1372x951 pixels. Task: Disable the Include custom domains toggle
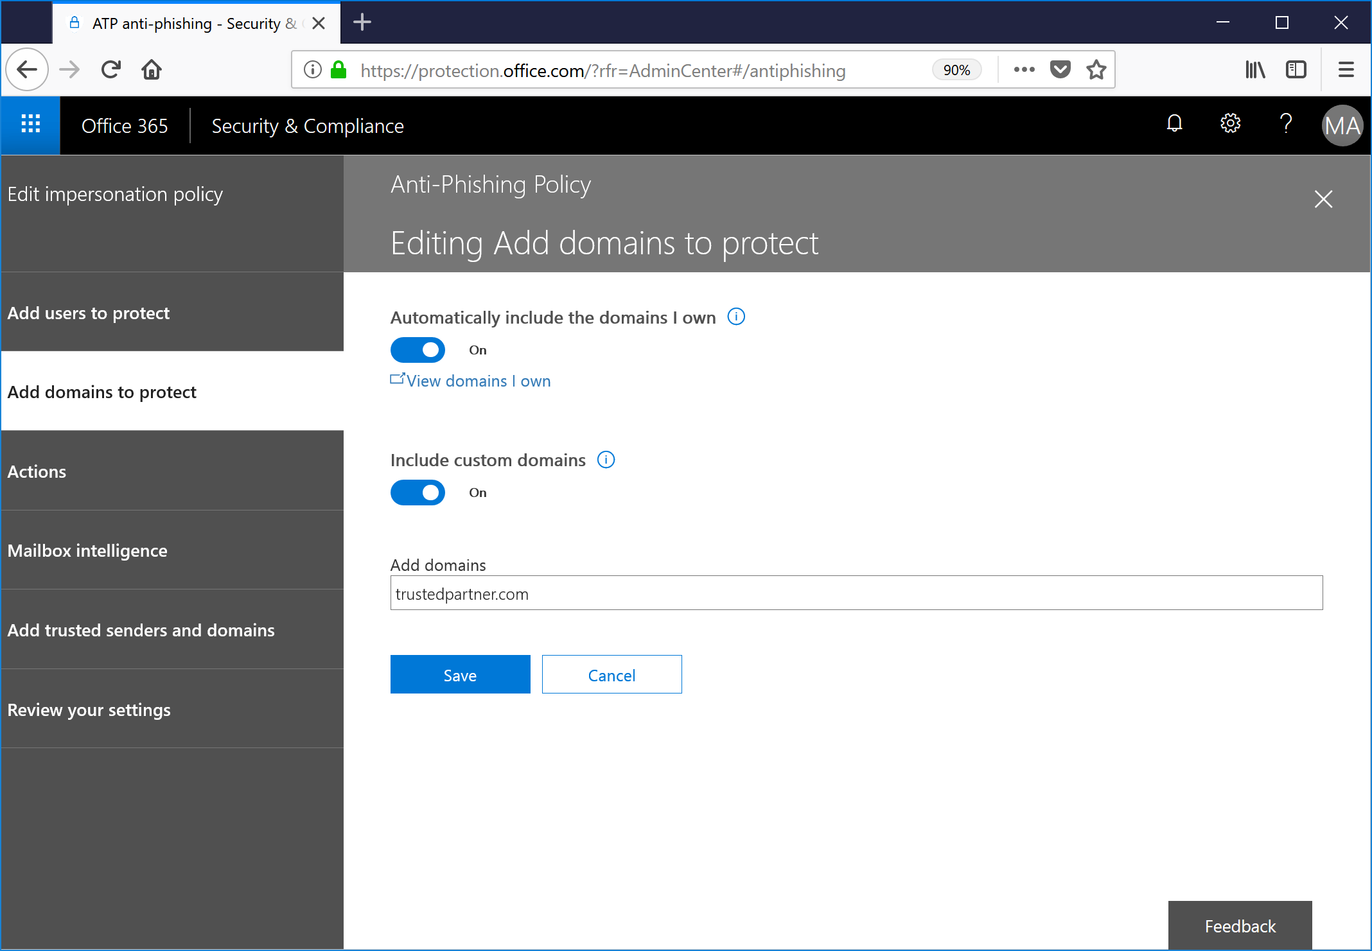coord(418,492)
